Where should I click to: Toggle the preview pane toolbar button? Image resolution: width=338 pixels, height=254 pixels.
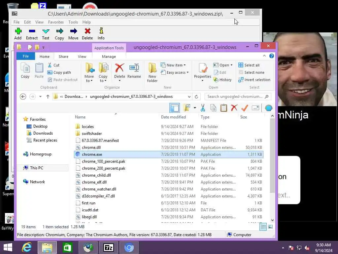175,108
